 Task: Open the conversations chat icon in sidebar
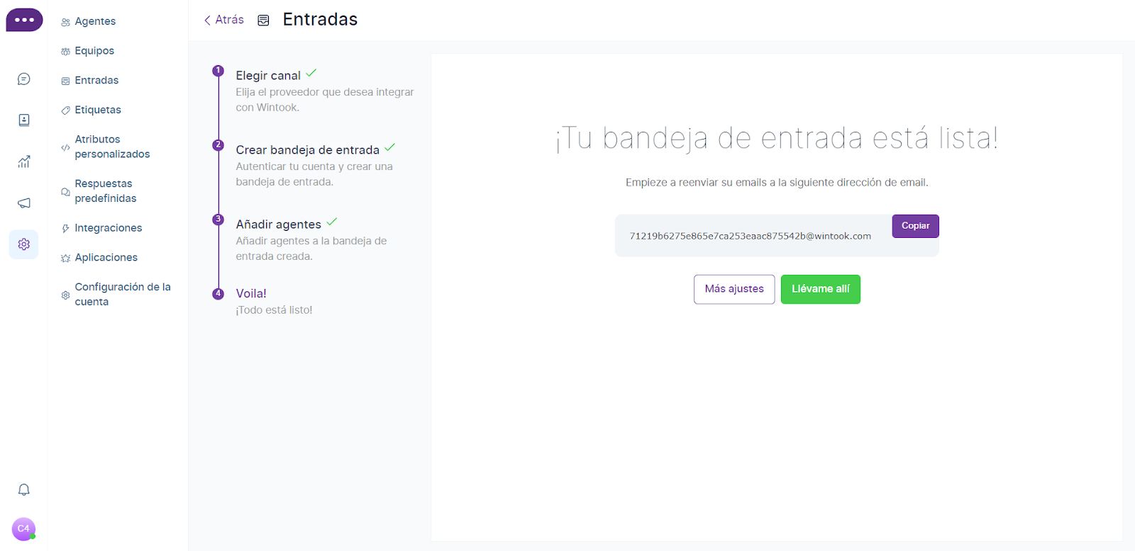pos(23,79)
